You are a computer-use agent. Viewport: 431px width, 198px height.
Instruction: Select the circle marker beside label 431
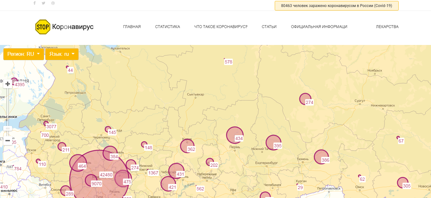[176, 171]
